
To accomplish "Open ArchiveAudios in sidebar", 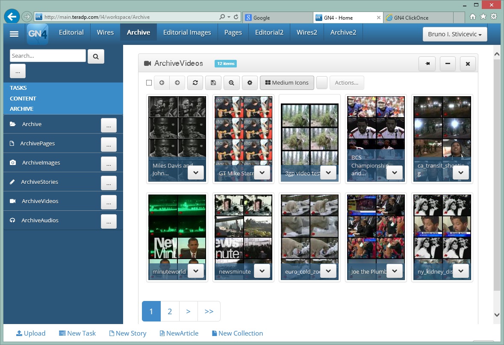I will pos(40,221).
